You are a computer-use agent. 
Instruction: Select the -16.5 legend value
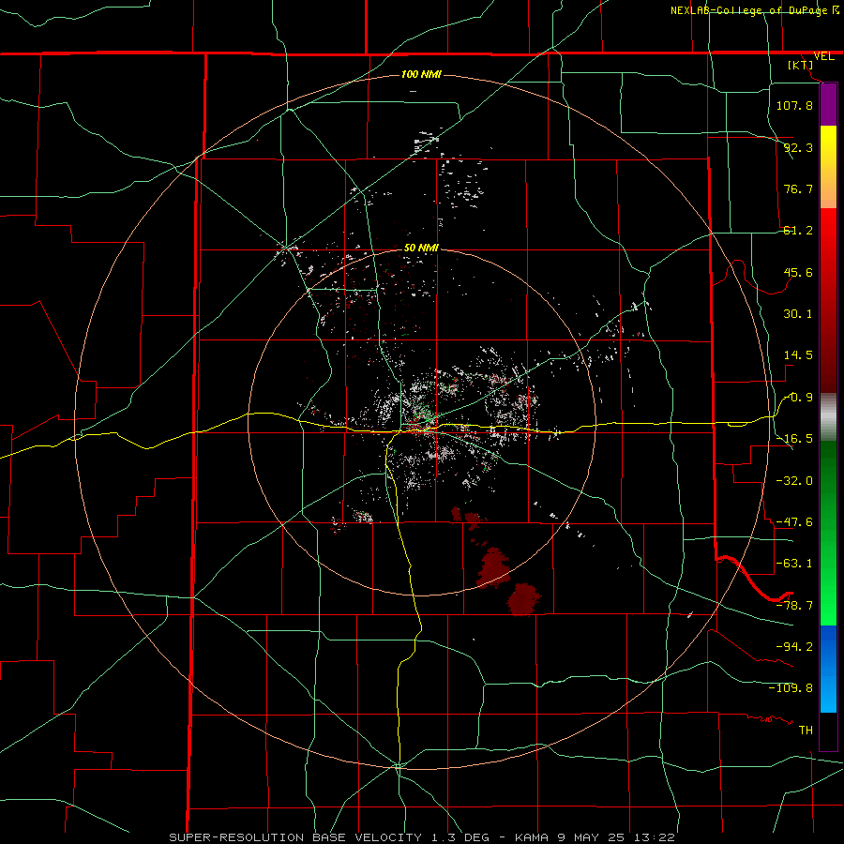click(794, 439)
